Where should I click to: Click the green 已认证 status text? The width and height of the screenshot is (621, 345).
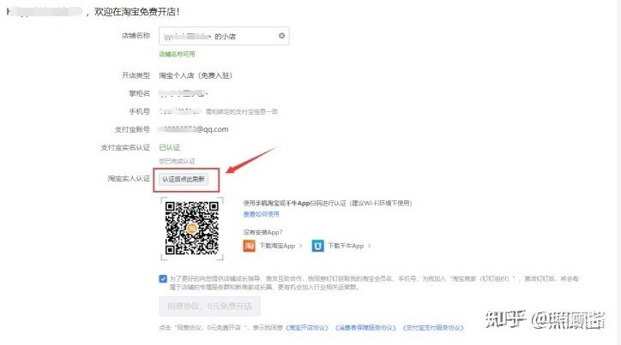(x=170, y=147)
